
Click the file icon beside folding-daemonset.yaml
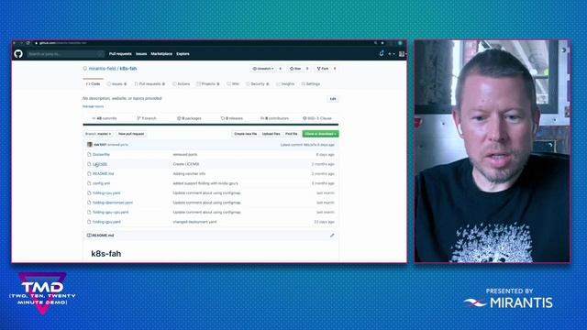click(x=89, y=203)
